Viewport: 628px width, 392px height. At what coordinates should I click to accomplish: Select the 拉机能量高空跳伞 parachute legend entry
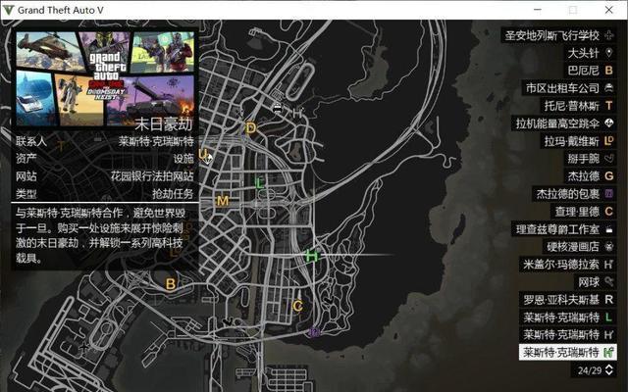563,123
